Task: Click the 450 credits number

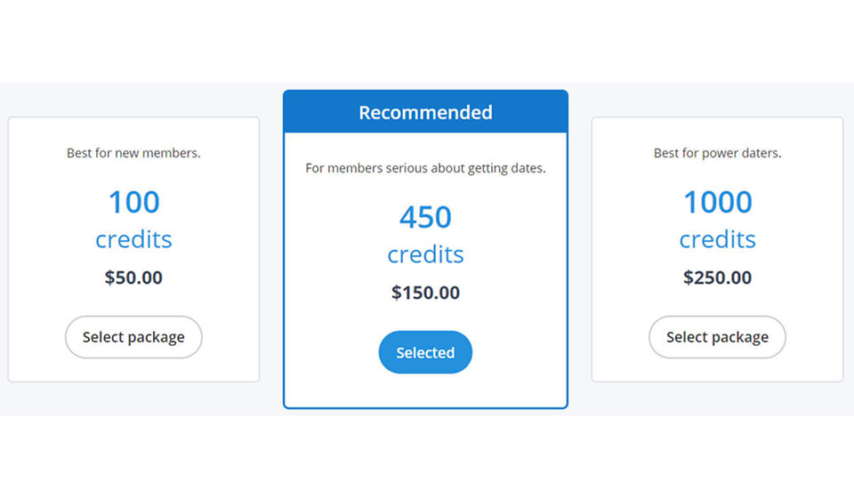Action: tap(425, 217)
